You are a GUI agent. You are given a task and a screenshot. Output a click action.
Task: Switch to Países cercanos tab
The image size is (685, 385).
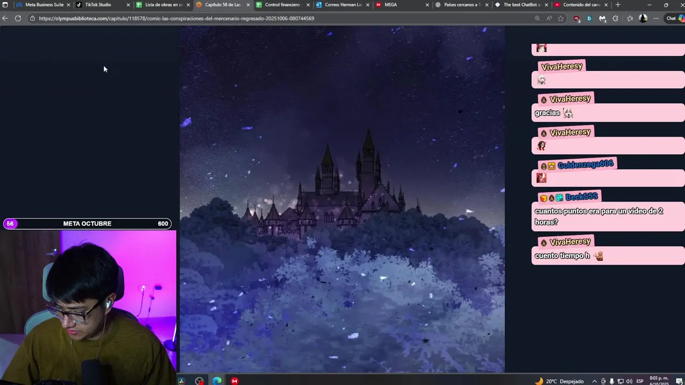pos(462,5)
